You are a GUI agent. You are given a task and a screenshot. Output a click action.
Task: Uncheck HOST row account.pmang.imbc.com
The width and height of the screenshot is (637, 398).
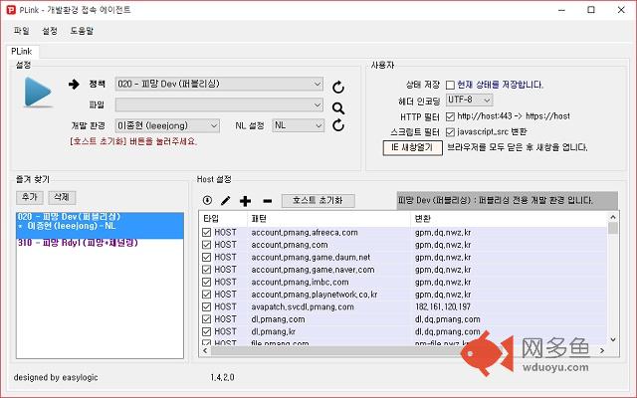pos(206,282)
